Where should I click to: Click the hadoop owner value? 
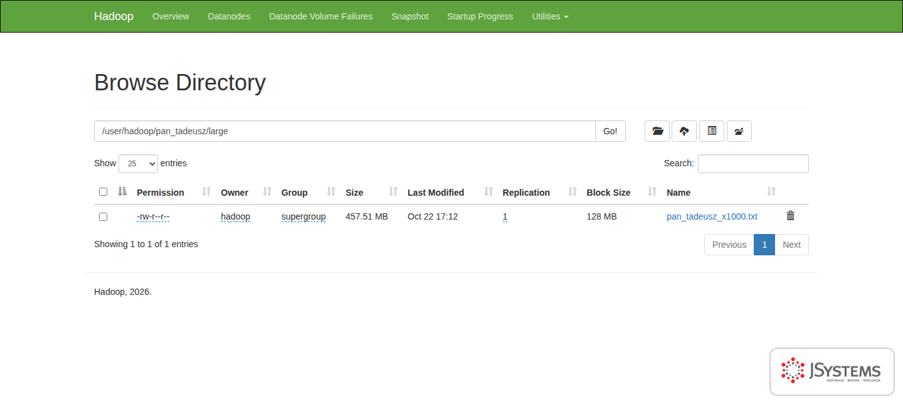235,216
